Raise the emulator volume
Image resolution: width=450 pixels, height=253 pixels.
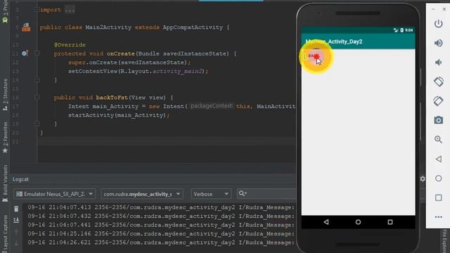point(438,43)
